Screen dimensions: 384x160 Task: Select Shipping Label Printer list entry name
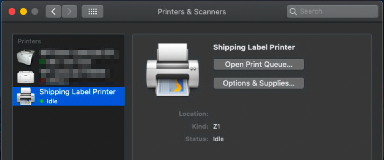77,92
